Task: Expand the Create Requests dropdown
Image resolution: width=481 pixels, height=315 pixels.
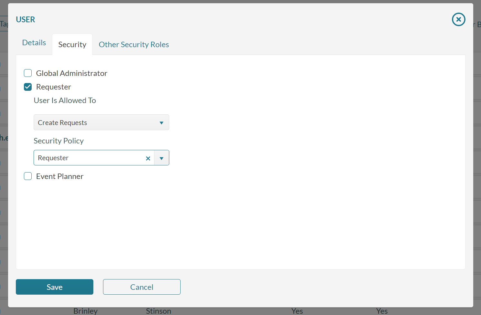Action: (101, 122)
